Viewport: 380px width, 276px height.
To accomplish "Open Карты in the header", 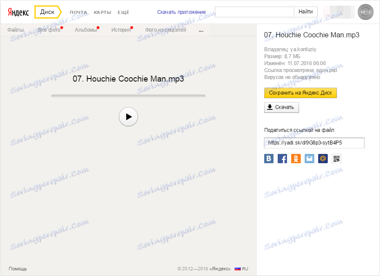I will (103, 12).
